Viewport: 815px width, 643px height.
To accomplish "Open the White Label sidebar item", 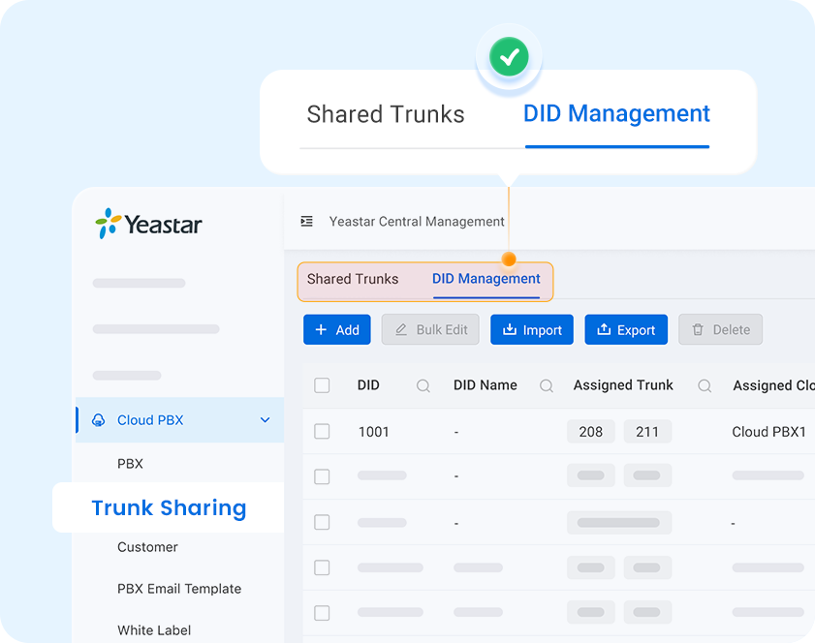I will (x=154, y=630).
